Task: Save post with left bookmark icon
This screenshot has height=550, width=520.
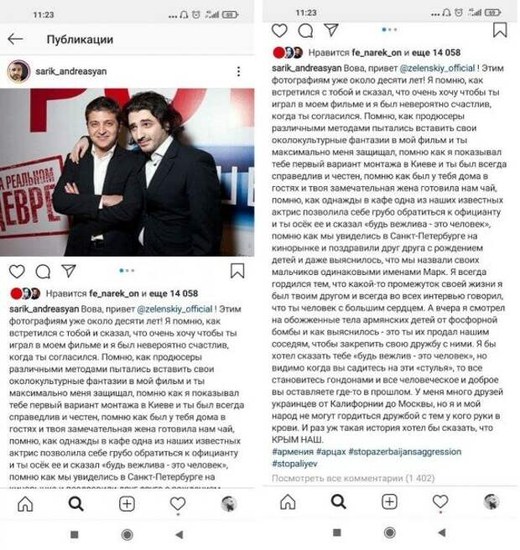Action: (237, 271)
